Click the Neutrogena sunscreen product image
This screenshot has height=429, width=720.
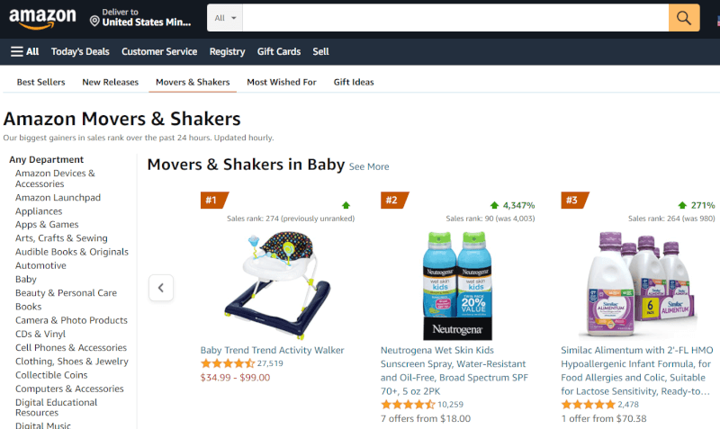click(457, 283)
